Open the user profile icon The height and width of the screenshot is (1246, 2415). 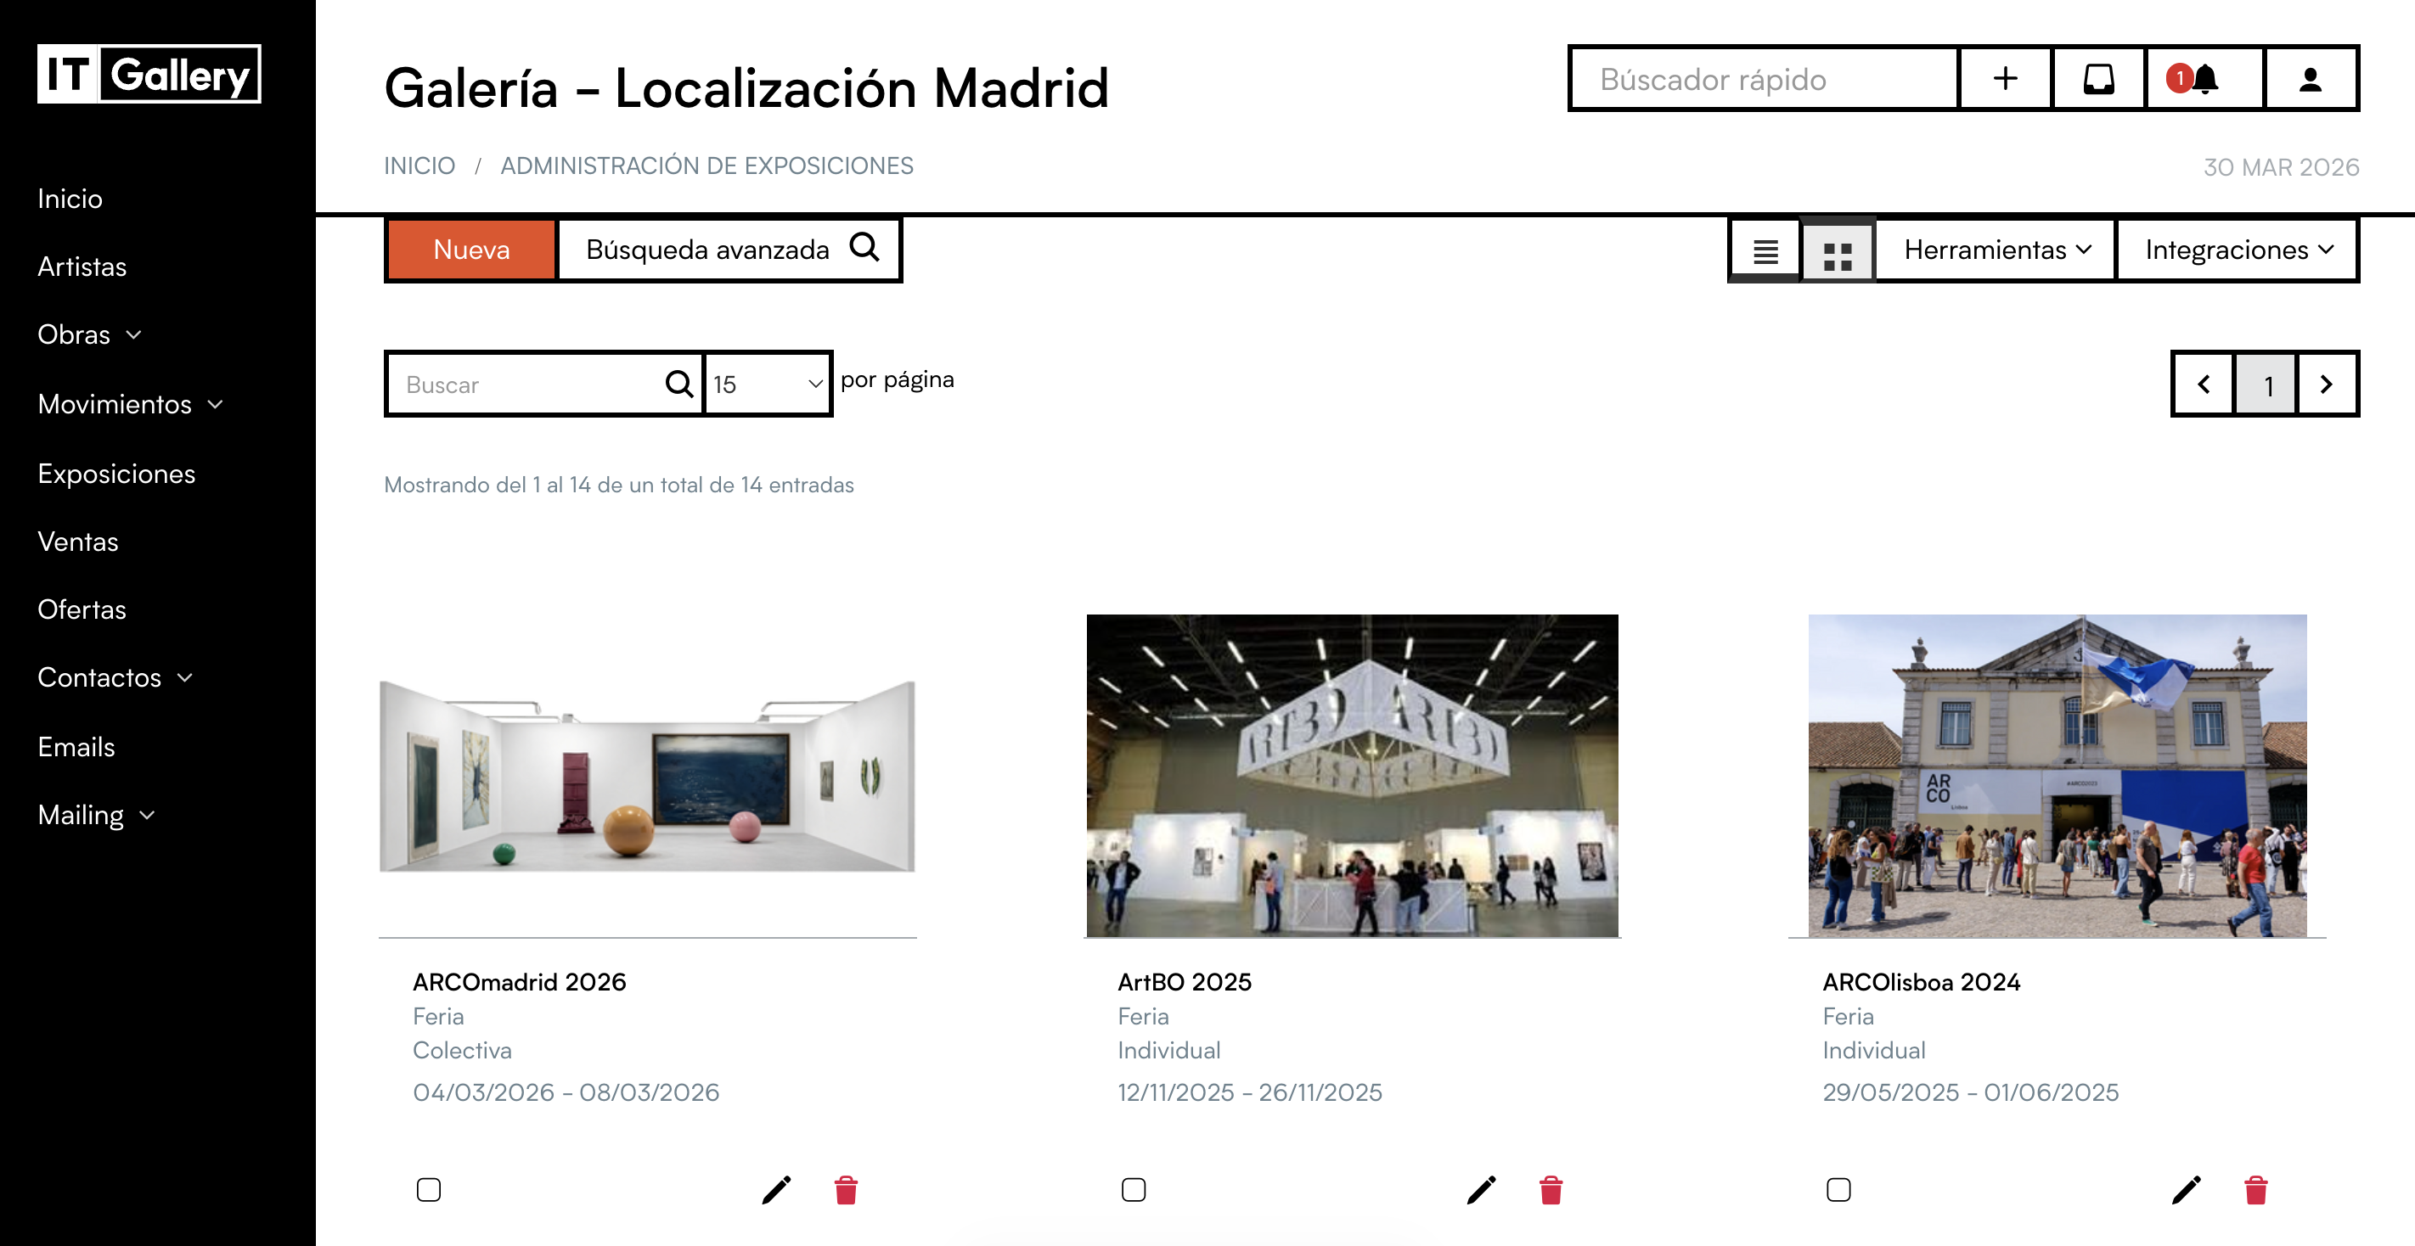[2310, 79]
